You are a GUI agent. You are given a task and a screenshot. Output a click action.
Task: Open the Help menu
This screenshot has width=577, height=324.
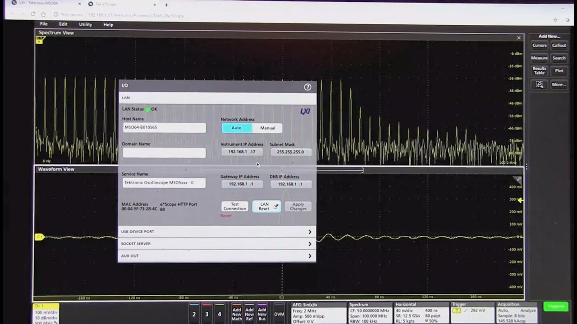[x=108, y=25]
